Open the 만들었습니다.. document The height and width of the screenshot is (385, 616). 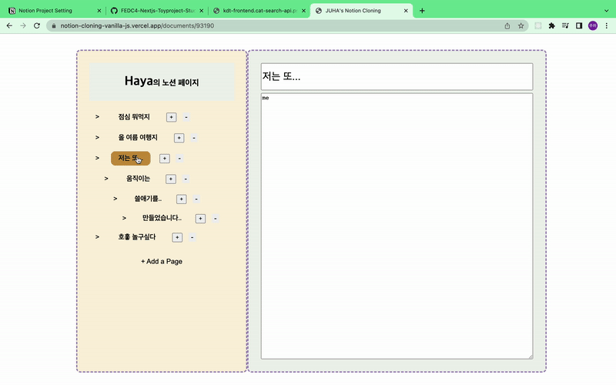pos(162,218)
